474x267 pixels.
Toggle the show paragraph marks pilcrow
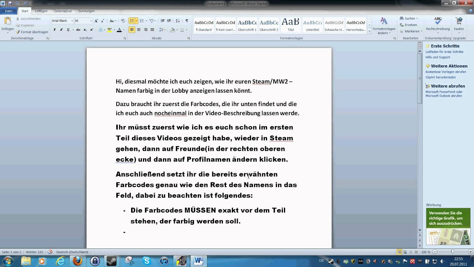187,21
